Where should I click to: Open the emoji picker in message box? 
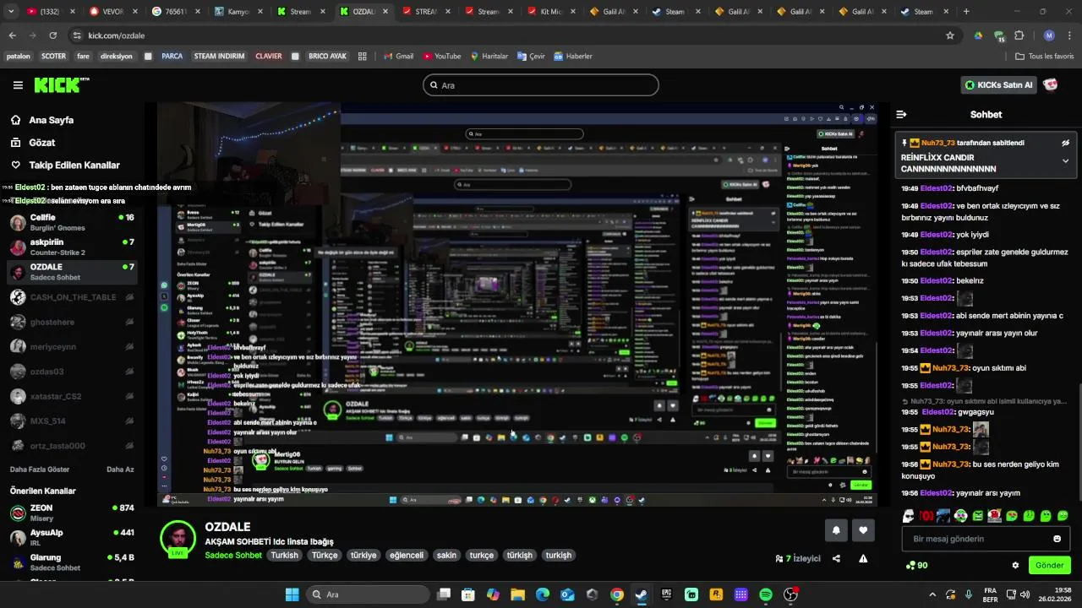1057,539
